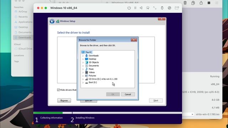Click the share icon in UTM window

pyautogui.click(x=201, y=3)
